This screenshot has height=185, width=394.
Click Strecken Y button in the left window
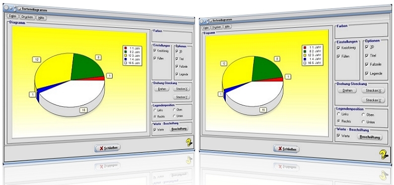coord(182,97)
